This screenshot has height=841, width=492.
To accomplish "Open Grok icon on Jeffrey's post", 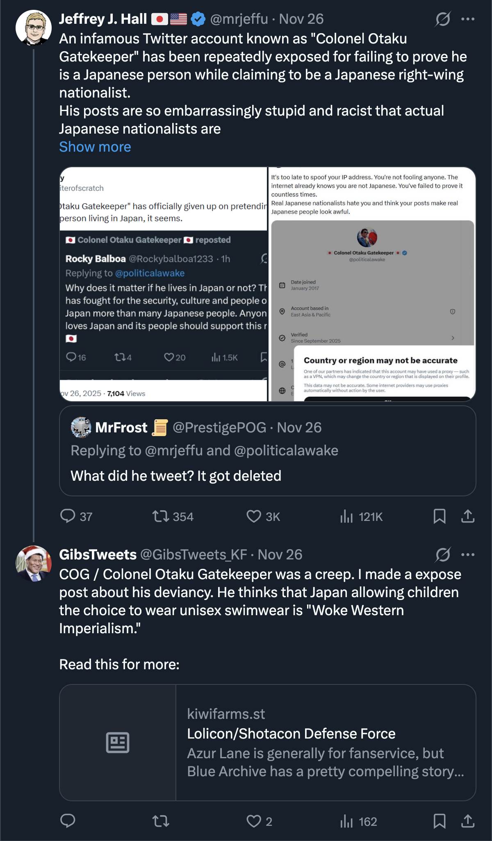I will (x=443, y=19).
